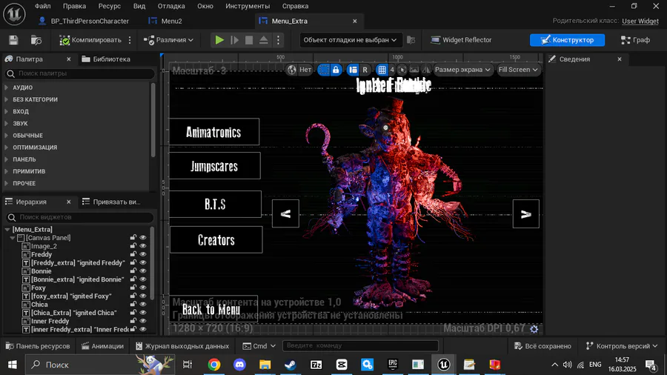
Task: Click the Введите команду console field
Action: [360, 345]
